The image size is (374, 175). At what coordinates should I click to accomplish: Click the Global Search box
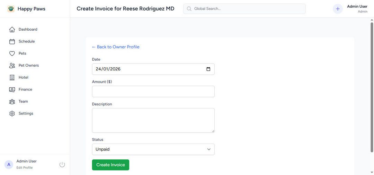click(244, 9)
